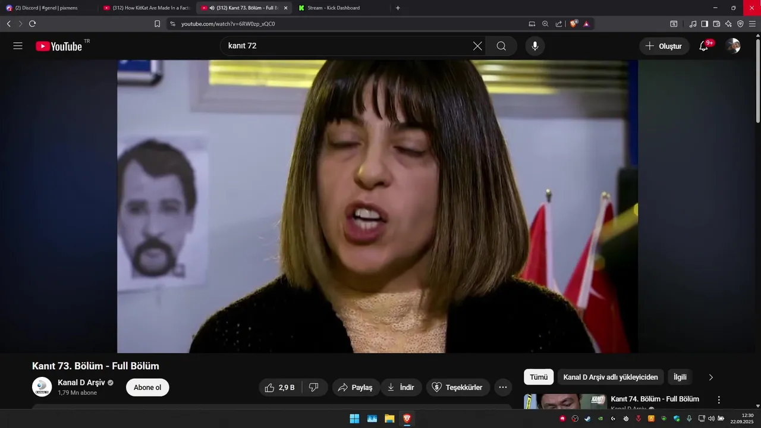Dislike the video with thumbs down
761x428 pixels.
[314, 388]
